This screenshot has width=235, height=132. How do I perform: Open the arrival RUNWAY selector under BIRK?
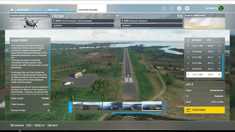pyautogui.click(x=152, y=26)
